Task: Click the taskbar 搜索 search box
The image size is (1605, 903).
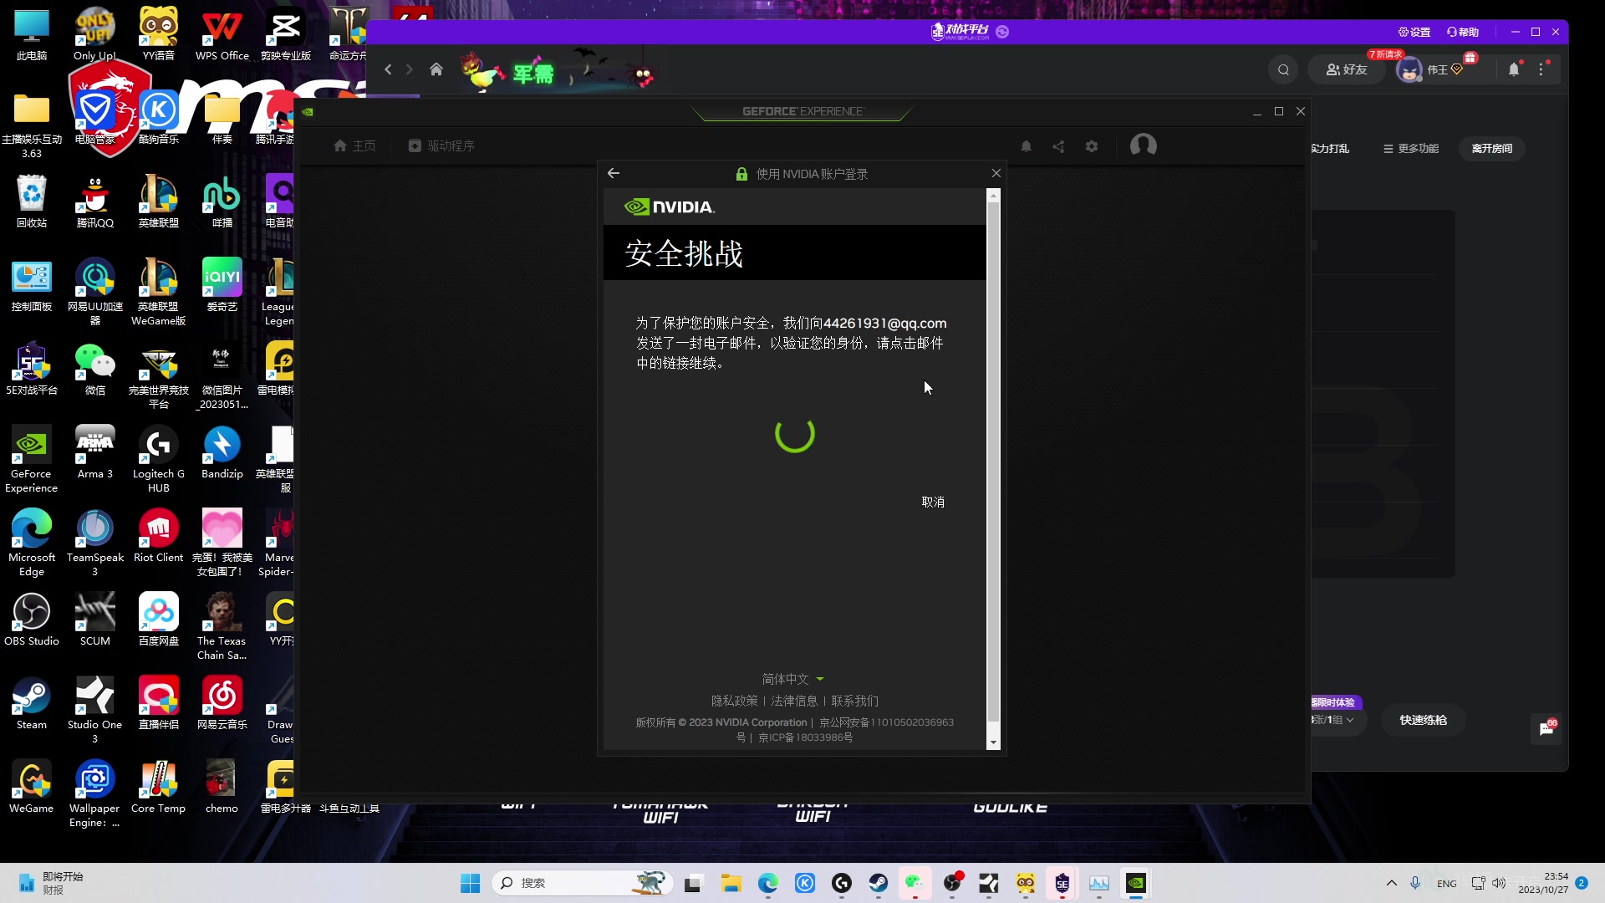Action: pos(583,883)
